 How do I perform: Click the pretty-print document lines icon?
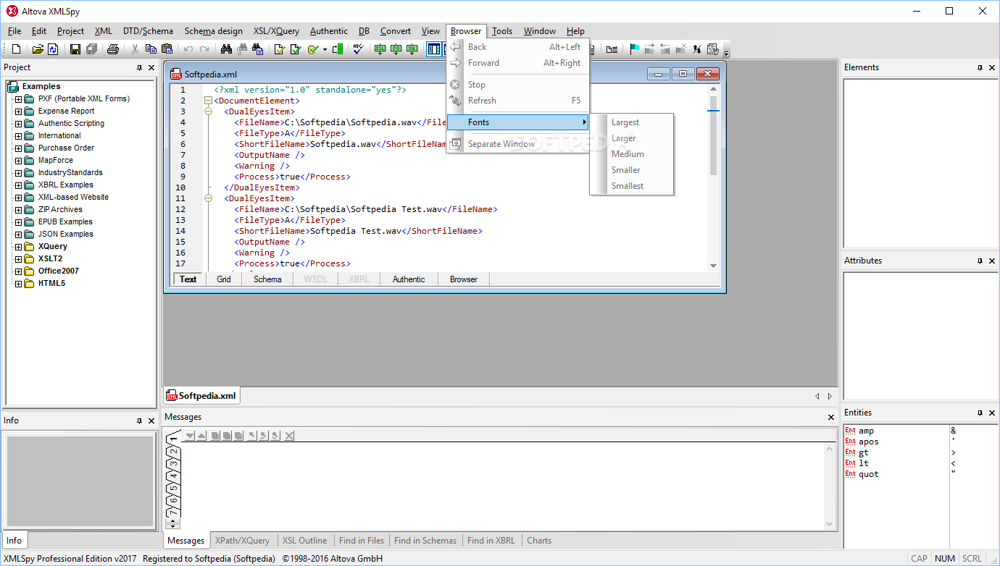point(612,49)
